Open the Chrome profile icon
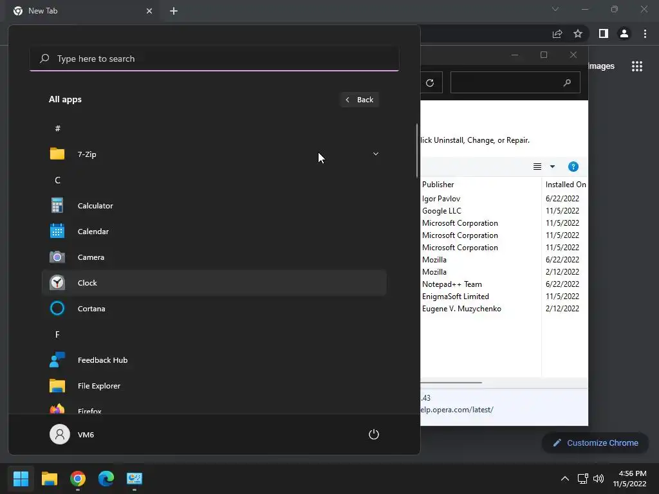 [x=624, y=33]
